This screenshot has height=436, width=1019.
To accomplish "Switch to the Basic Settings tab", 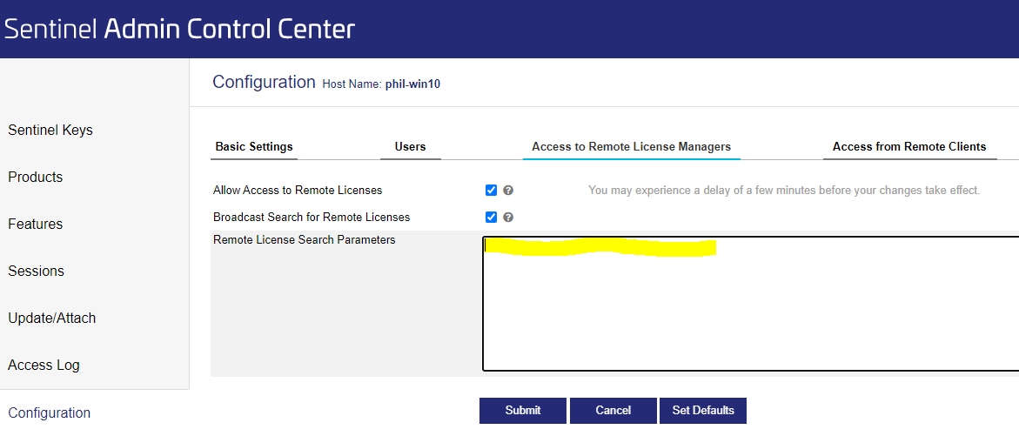I will 254,147.
